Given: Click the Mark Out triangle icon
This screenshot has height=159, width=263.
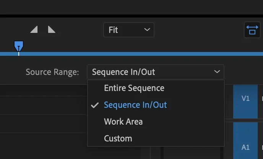Looking at the screenshot, I should (52, 29).
